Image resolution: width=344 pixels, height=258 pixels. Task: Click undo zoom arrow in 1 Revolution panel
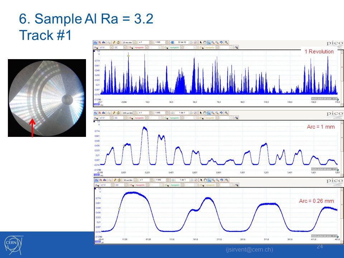click(x=221, y=42)
